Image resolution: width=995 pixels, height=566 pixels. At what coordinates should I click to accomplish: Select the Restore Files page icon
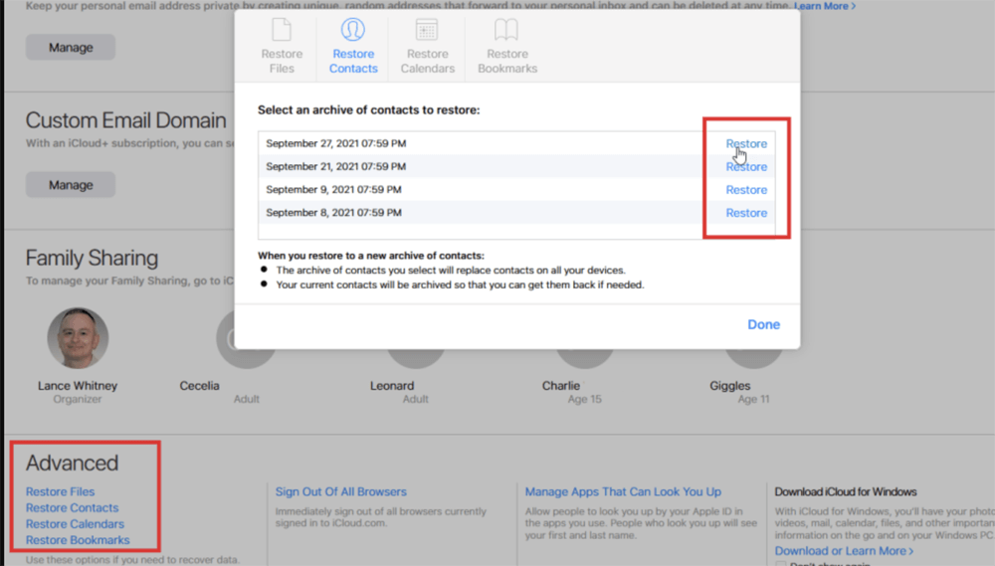[x=282, y=30]
